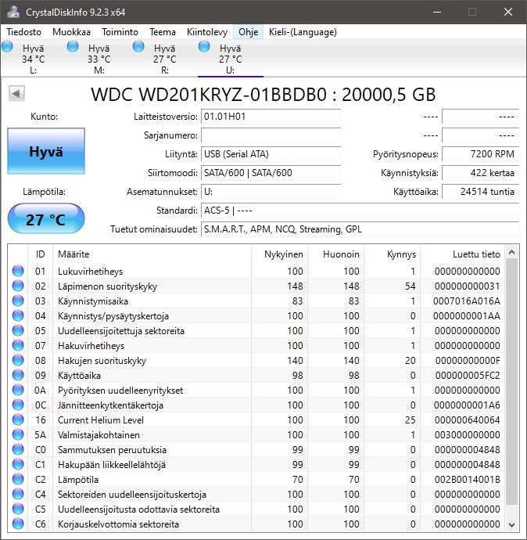Click the 27 °C temperature button
Image resolution: width=527 pixels, height=540 pixels.
pyautogui.click(x=46, y=219)
